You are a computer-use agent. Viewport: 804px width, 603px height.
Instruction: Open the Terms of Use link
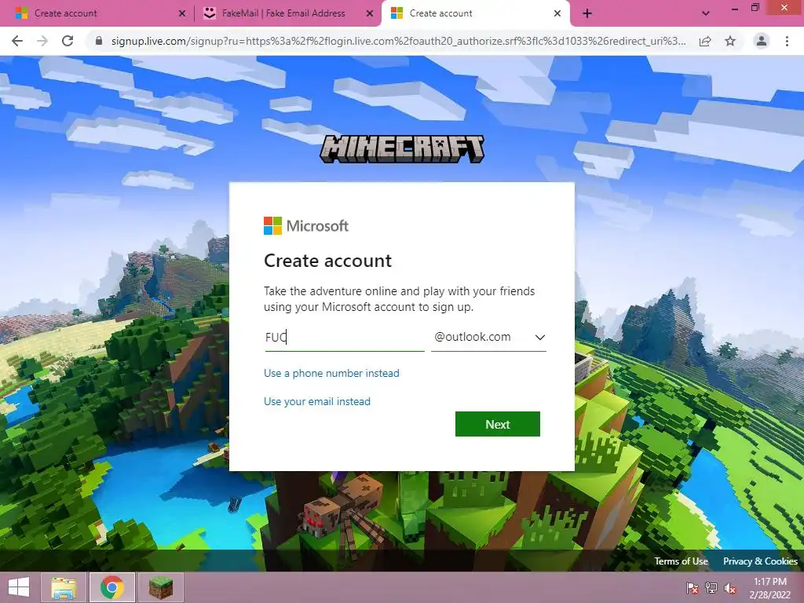tap(681, 561)
